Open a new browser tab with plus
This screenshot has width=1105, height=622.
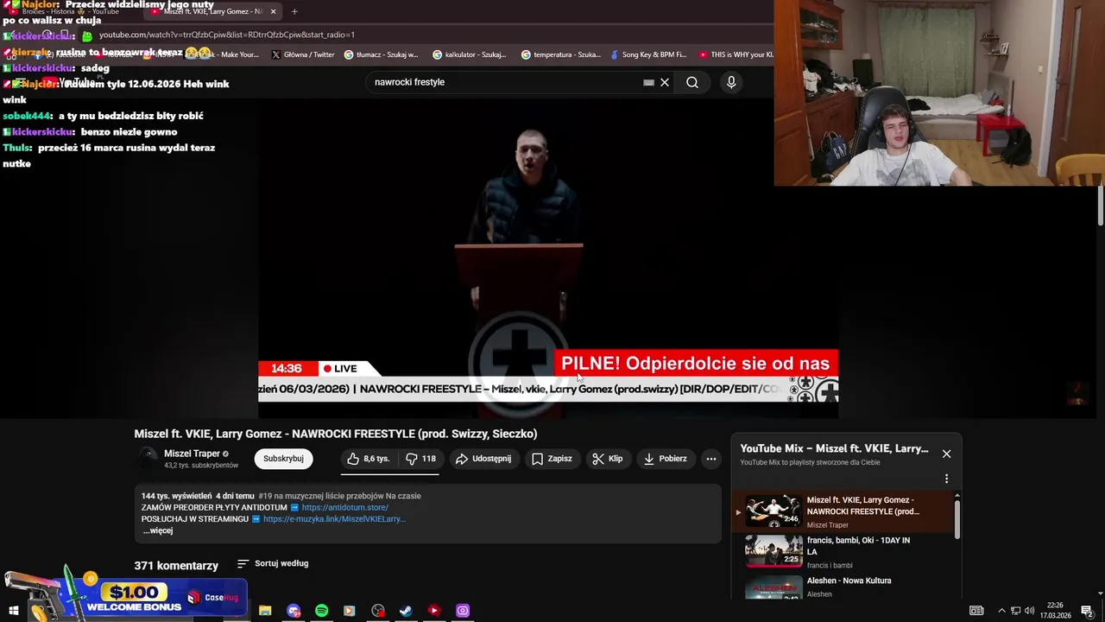294,11
